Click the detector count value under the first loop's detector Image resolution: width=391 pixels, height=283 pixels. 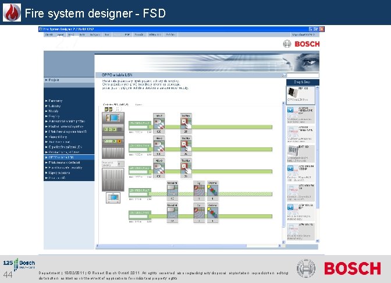click(x=159, y=132)
